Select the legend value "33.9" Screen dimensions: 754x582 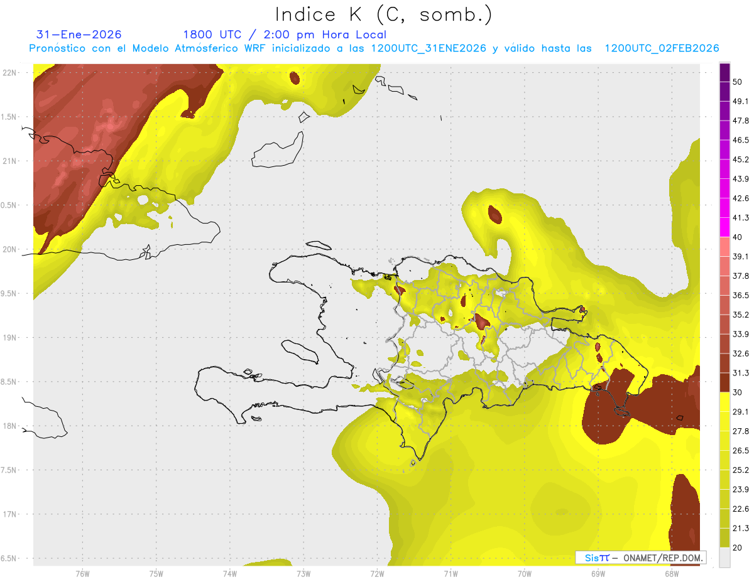click(x=741, y=333)
